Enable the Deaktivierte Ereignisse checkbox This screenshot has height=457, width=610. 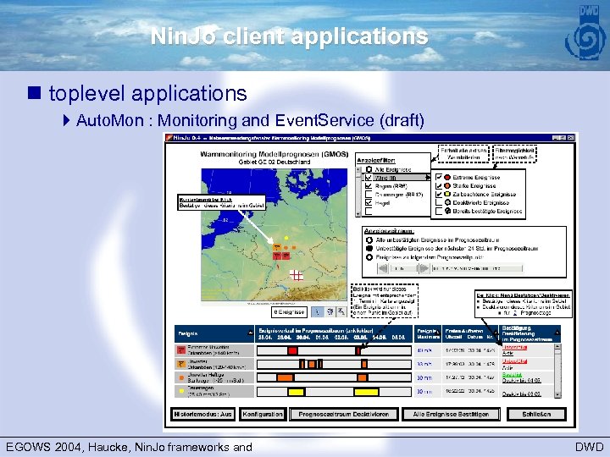tap(439, 202)
